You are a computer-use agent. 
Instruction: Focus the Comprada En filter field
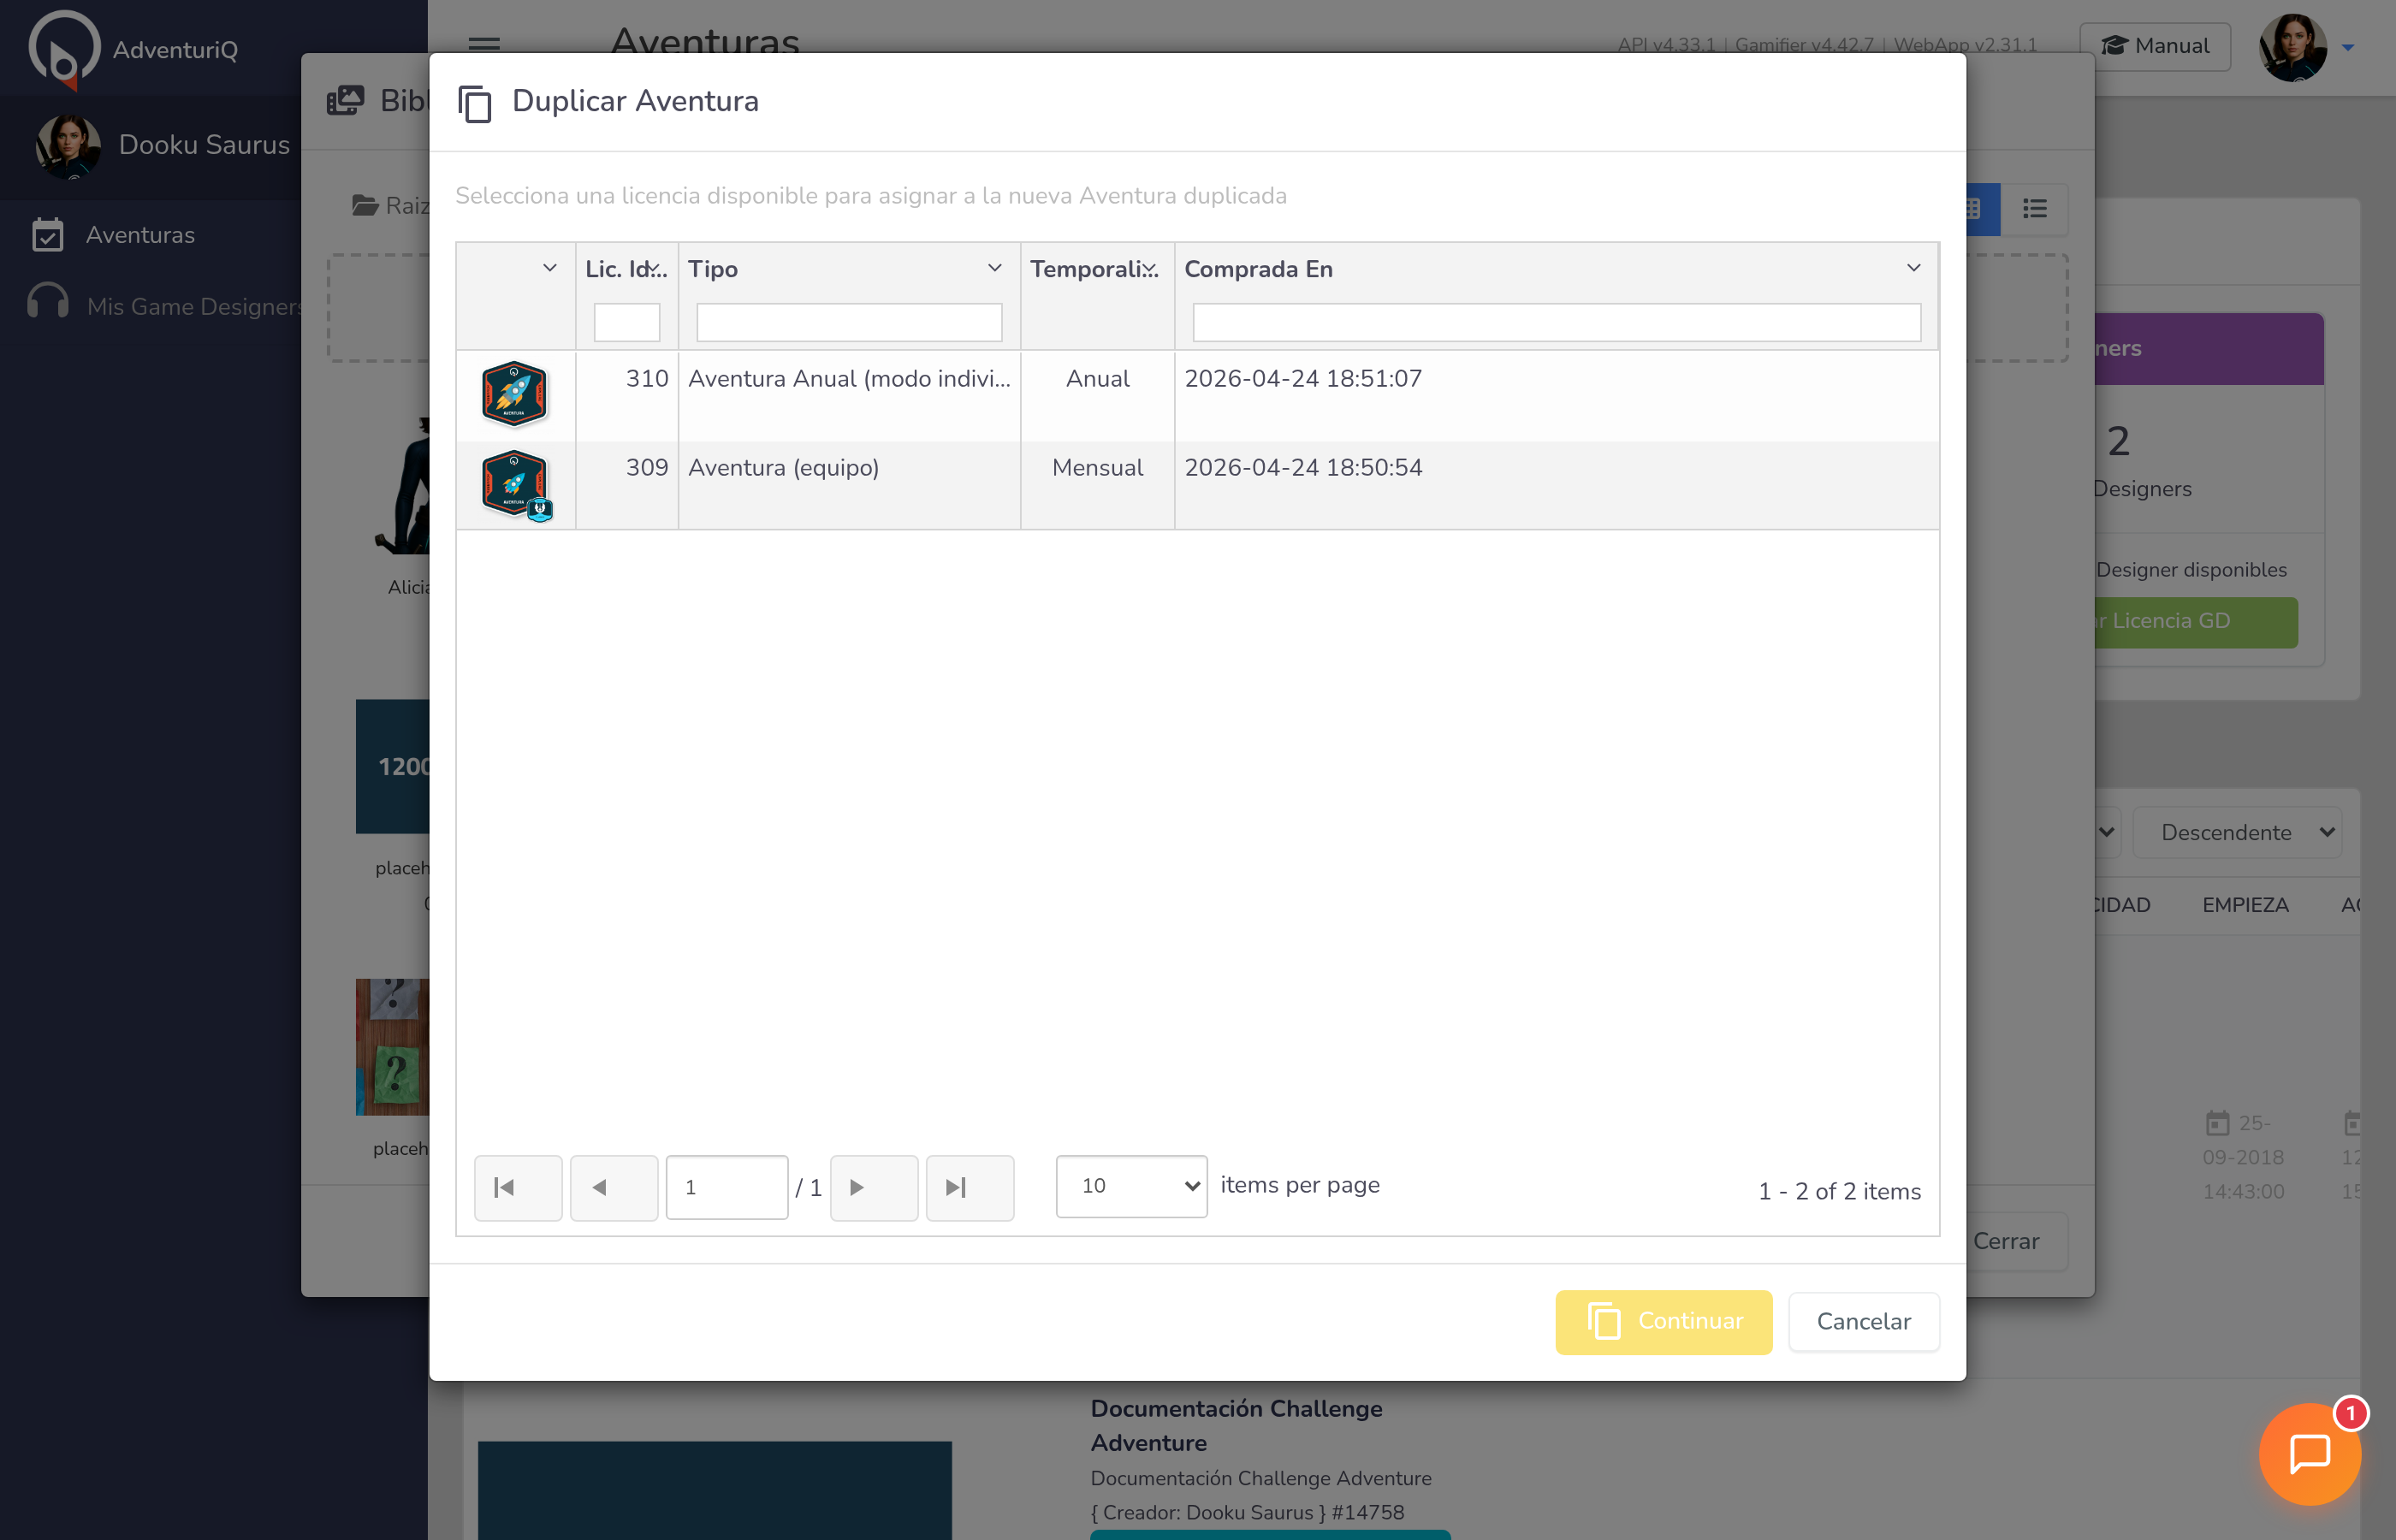point(1556,322)
